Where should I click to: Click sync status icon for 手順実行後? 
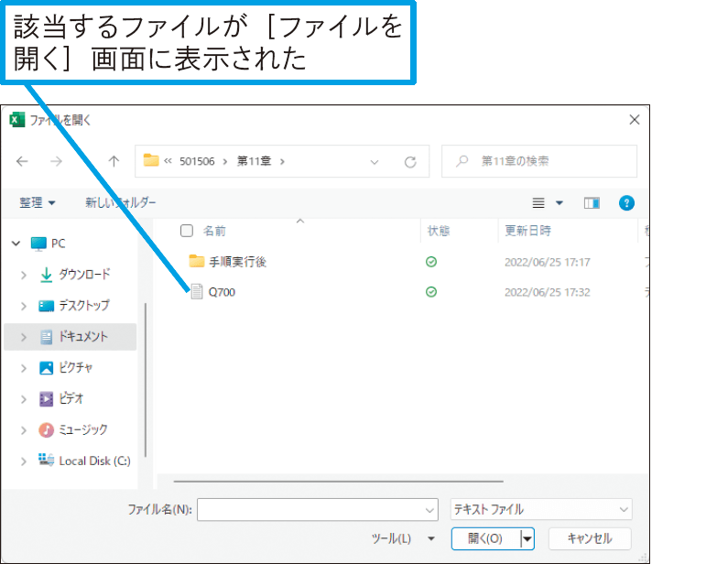431,262
